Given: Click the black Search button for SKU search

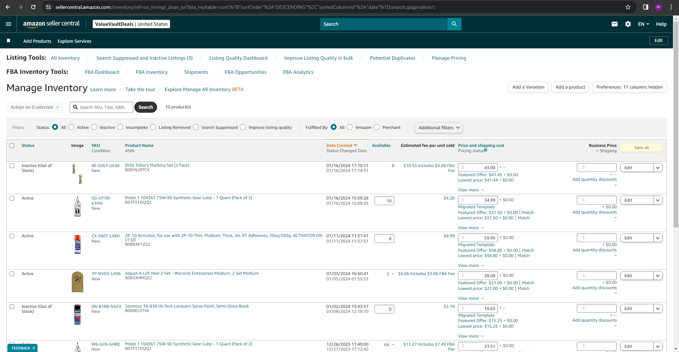Looking at the screenshot, I should [x=146, y=107].
